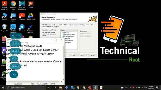Click the line 'How to Download Apache Tomcat Server'
Screen dimensions: 161x90
(x=30, y=54)
